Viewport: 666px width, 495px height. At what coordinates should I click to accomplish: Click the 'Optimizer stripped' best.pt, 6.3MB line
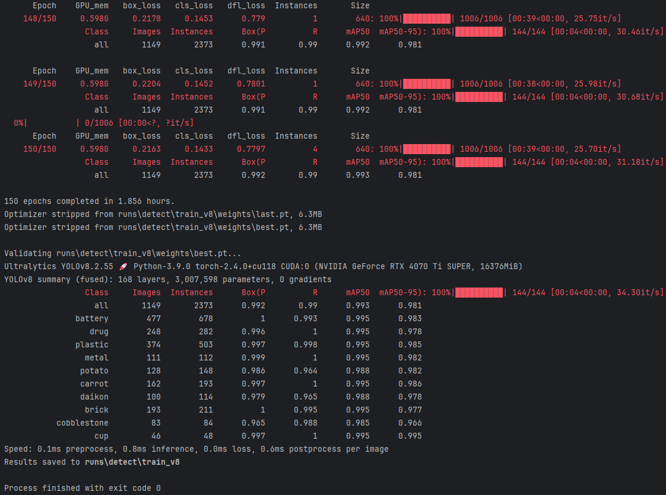[x=163, y=228]
